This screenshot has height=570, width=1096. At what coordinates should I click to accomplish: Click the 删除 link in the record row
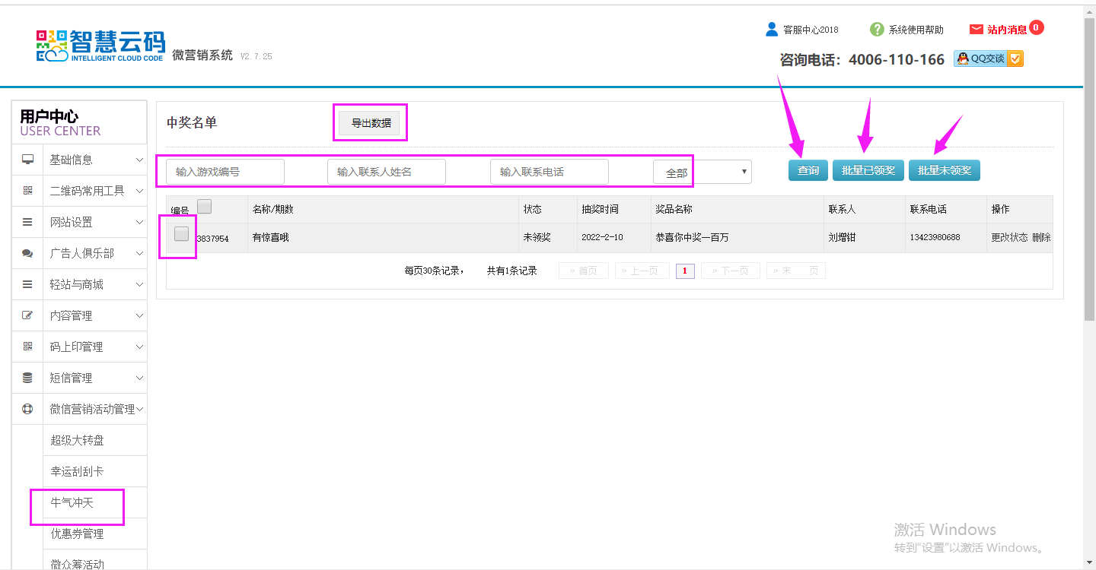pos(1041,237)
